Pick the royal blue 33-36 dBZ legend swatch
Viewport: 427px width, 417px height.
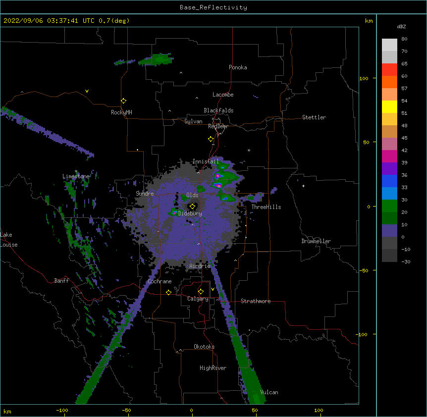pyautogui.click(x=389, y=181)
